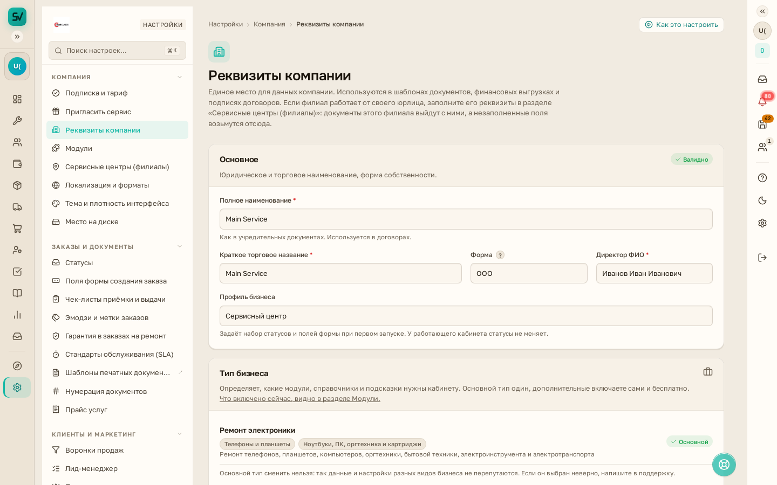Open Локализация и форматы settings
Screen dimensions: 777x485
(x=117, y=185)
